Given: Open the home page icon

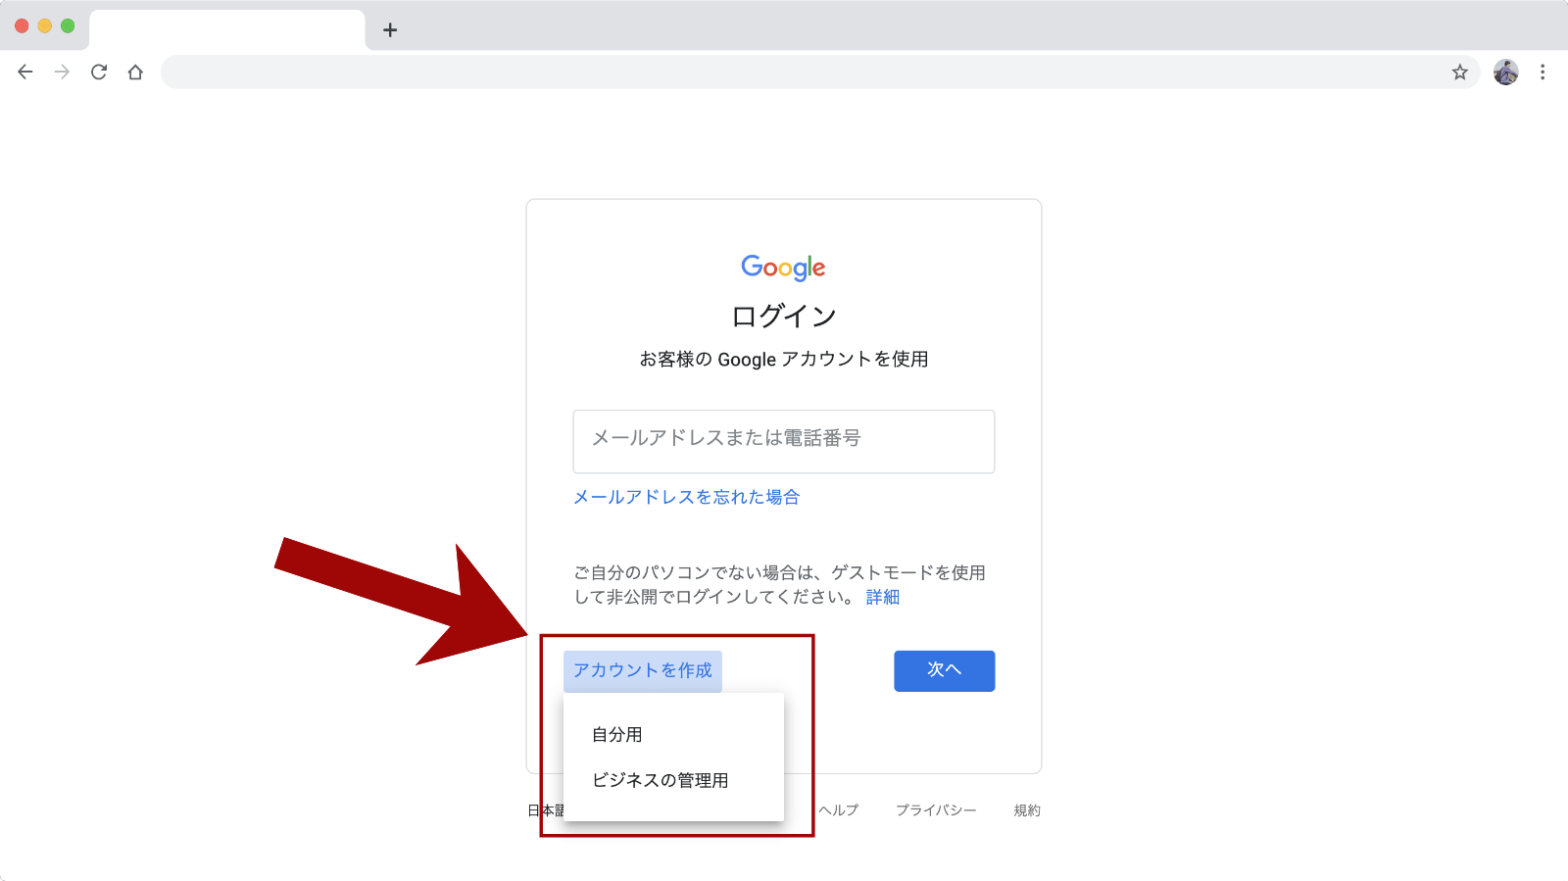Looking at the screenshot, I should coord(135,72).
